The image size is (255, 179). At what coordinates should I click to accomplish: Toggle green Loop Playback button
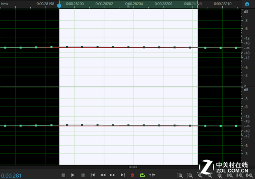pyautogui.click(x=143, y=175)
